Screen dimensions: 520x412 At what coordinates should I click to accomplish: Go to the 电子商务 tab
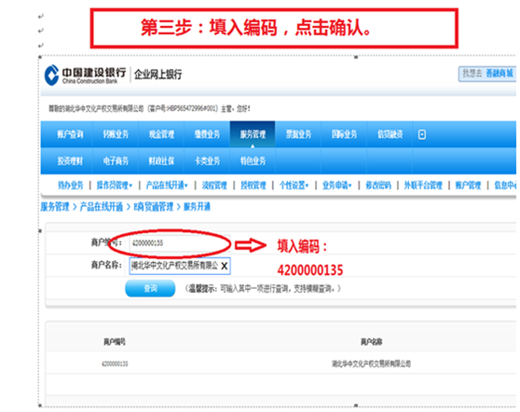(x=116, y=161)
